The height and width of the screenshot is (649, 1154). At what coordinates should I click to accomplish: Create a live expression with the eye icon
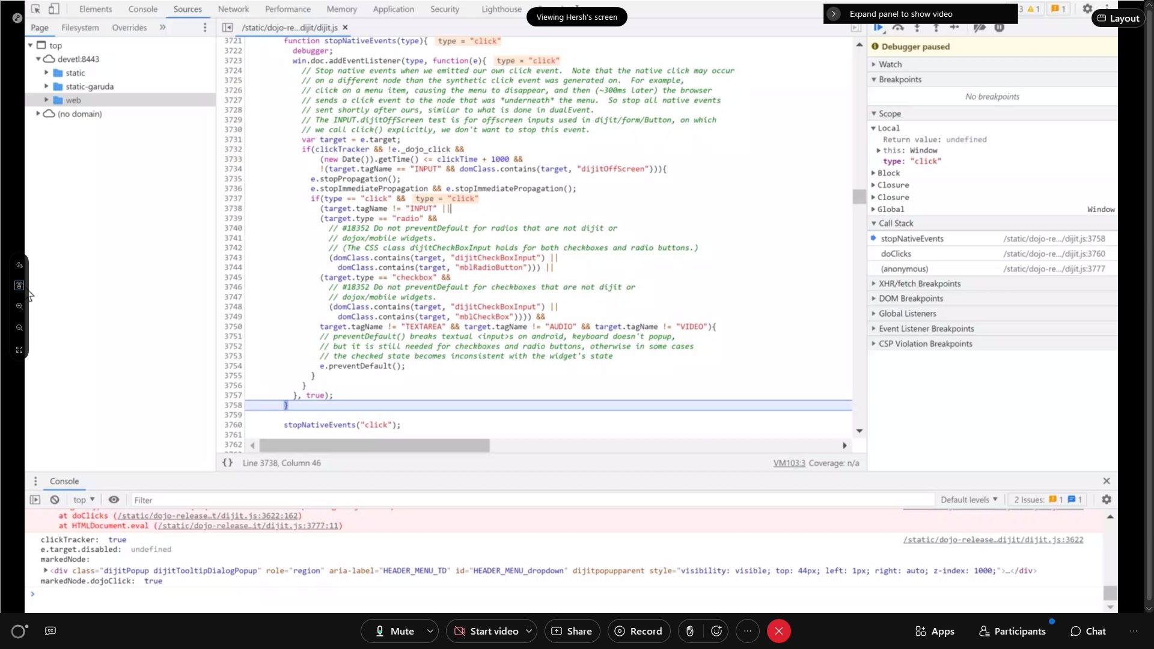click(x=114, y=499)
